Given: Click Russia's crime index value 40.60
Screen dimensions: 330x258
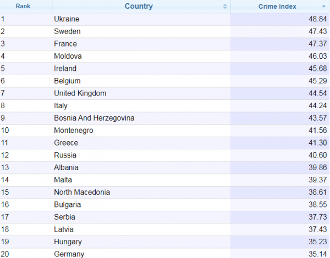Looking at the screenshot, I should [x=317, y=155].
